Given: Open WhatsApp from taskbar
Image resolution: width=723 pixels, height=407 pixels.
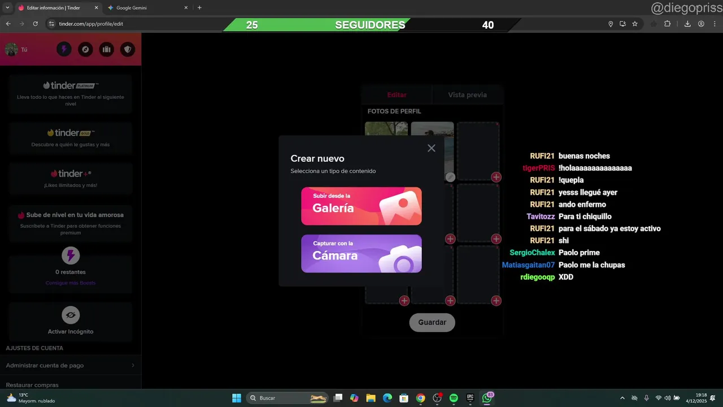Looking at the screenshot, I should tap(487, 398).
